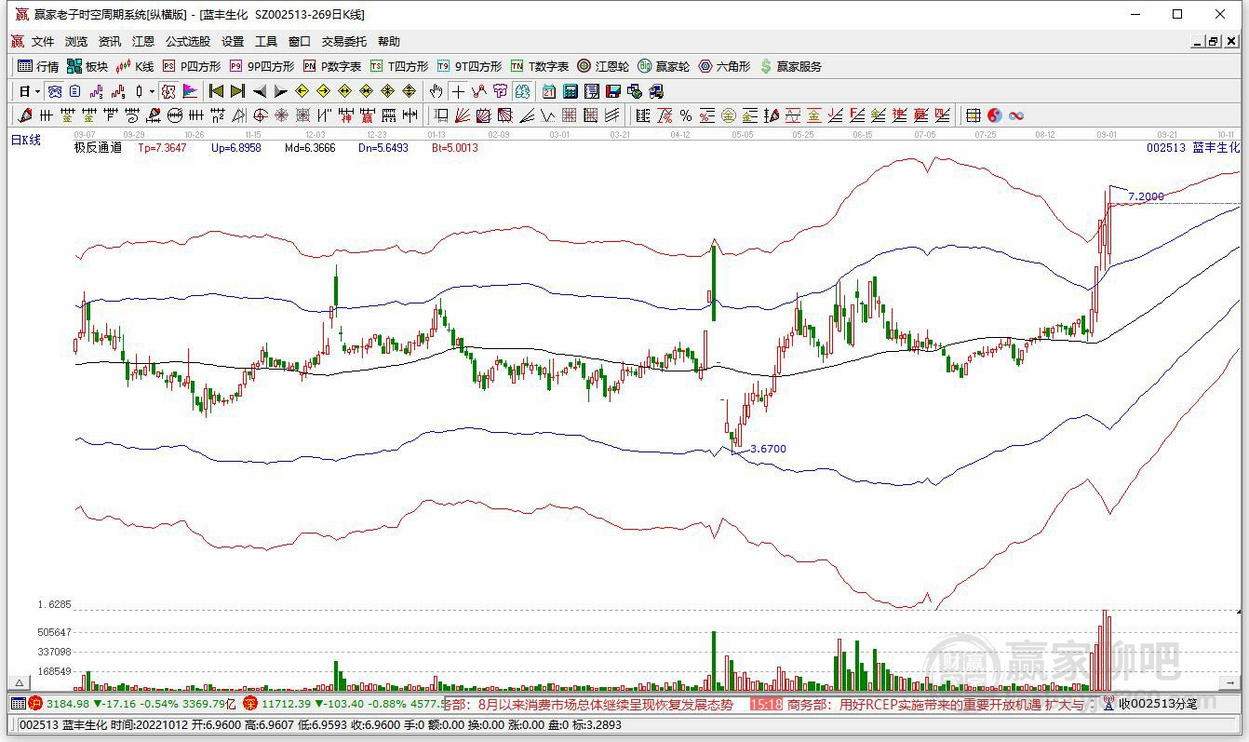Image resolution: width=1249 pixels, height=742 pixels.
Task: Click the infinity loop icon
Action: 1016,115
